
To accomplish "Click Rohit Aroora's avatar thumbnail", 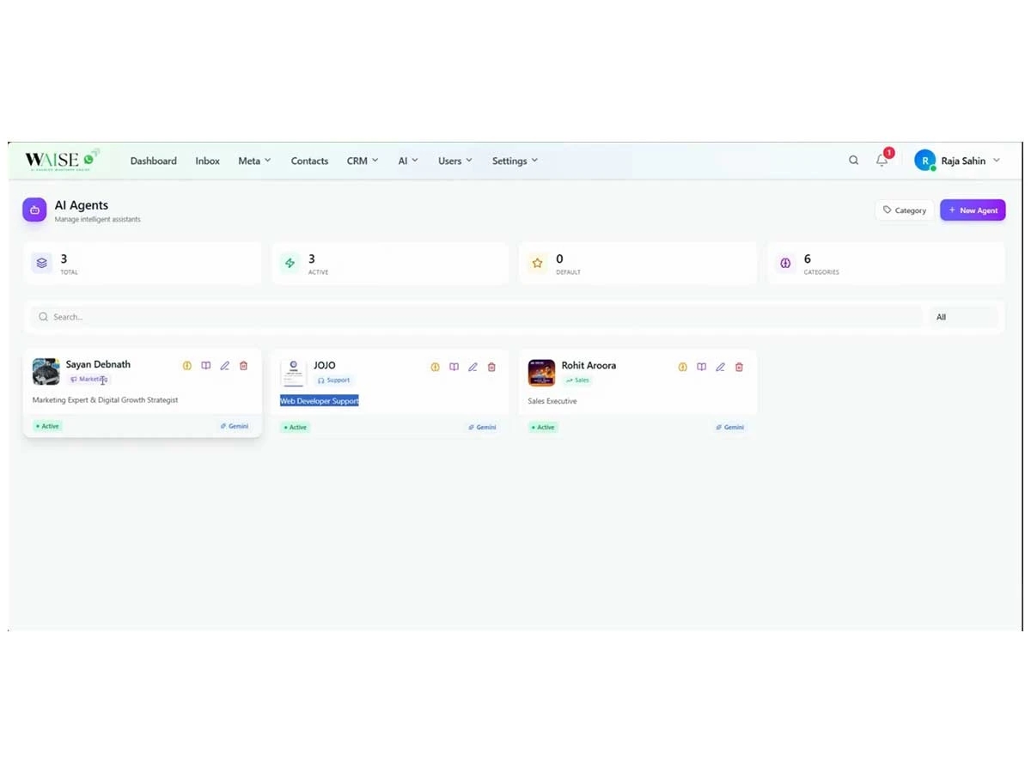I will (541, 373).
